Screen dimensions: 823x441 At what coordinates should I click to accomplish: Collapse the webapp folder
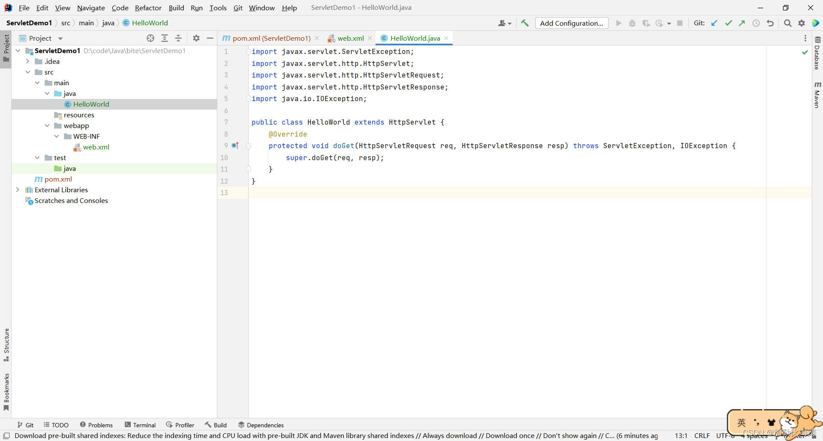tap(47, 125)
